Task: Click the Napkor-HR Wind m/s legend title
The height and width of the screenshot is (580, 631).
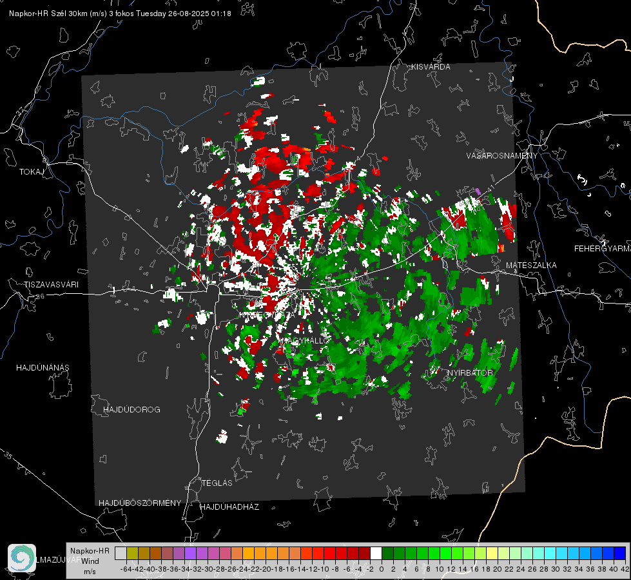Action: tap(90, 561)
